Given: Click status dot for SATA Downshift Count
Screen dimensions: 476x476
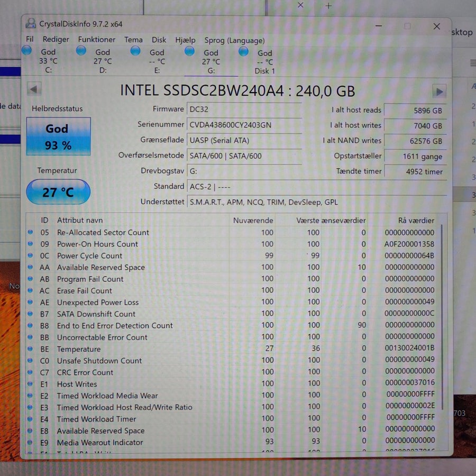Looking at the screenshot, I should (30, 314).
